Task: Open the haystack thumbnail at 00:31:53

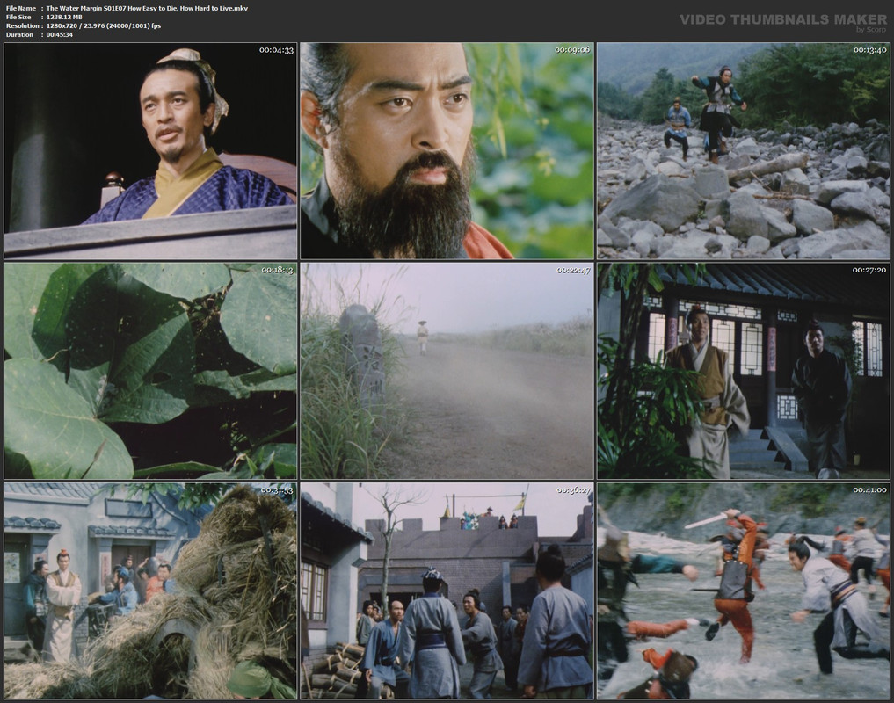Action: 150,591
